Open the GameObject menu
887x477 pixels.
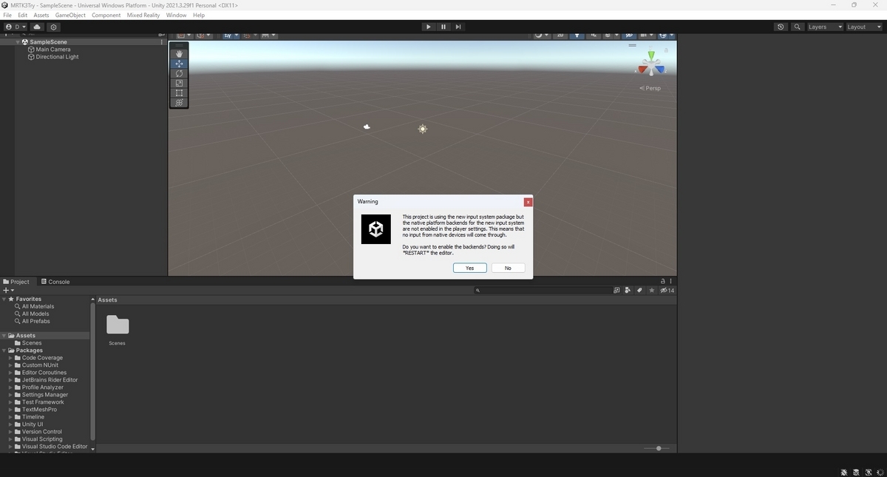70,15
